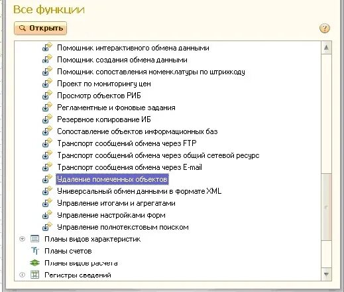The height and width of the screenshot is (292, 344).
Task: Expand the Регистры сведений node
Action: [22, 275]
